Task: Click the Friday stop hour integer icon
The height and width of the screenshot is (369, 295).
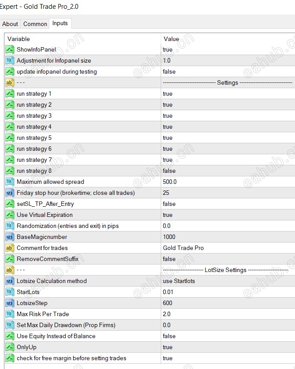Action: pyautogui.click(x=10, y=193)
